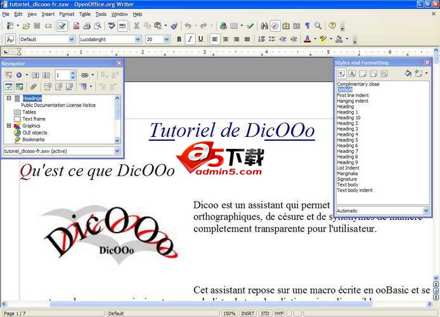Toggle AutoSpellcheck icon
The height and width of the screenshot is (317, 440).
[122, 26]
